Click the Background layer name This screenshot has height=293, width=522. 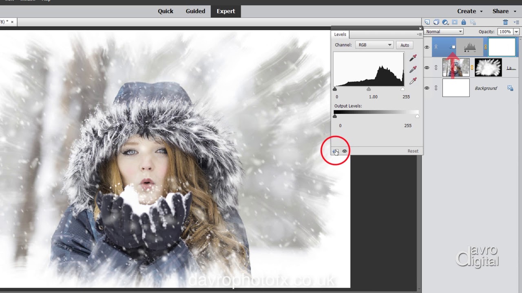click(x=486, y=88)
